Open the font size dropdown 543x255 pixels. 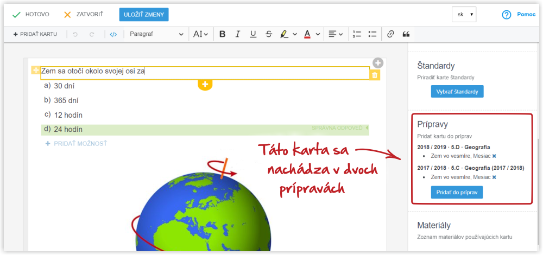point(200,34)
